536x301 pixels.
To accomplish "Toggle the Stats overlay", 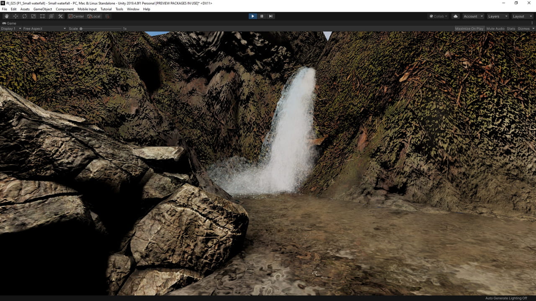I will (x=511, y=28).
